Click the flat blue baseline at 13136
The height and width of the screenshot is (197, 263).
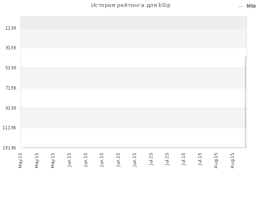pyautogui.click(x=134, y=148)
